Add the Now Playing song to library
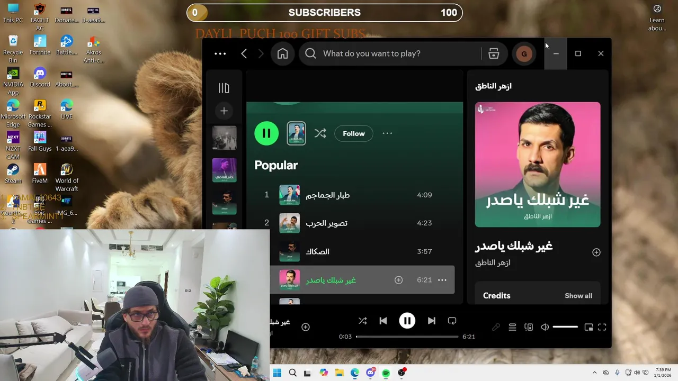 click(x=596, y=252)
